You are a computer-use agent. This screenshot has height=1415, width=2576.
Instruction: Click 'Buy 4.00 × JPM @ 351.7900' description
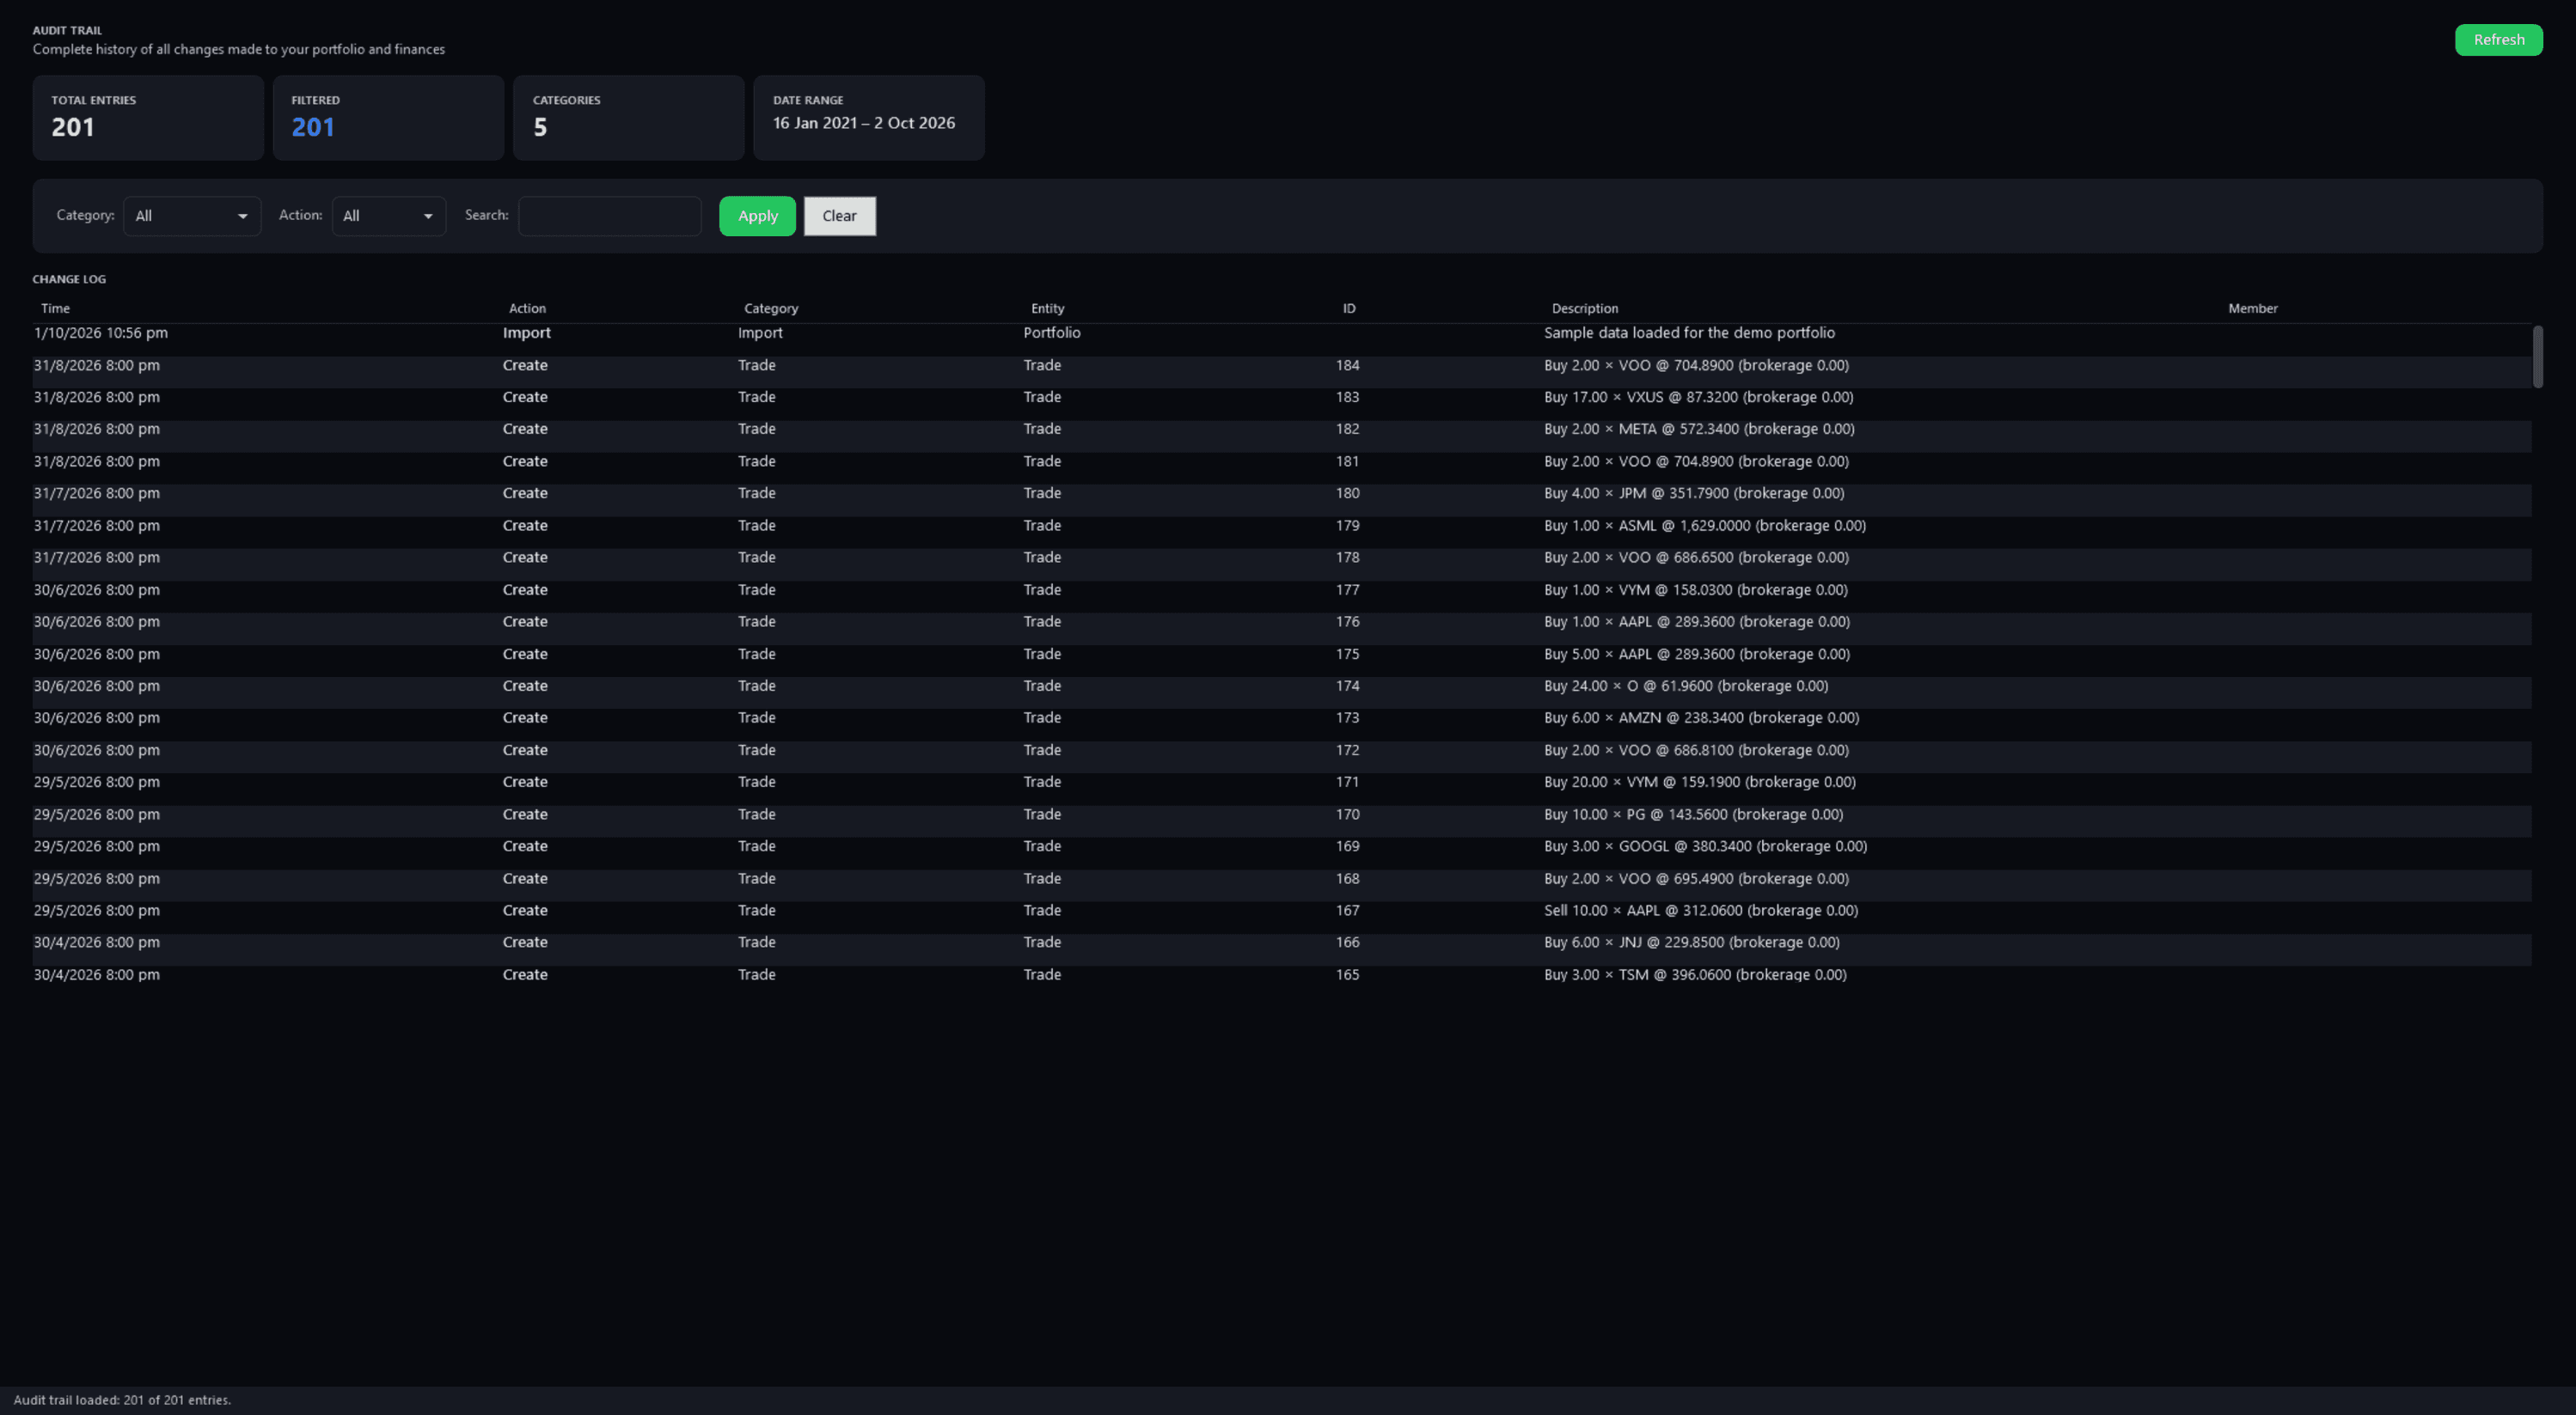coord(1694,494)
